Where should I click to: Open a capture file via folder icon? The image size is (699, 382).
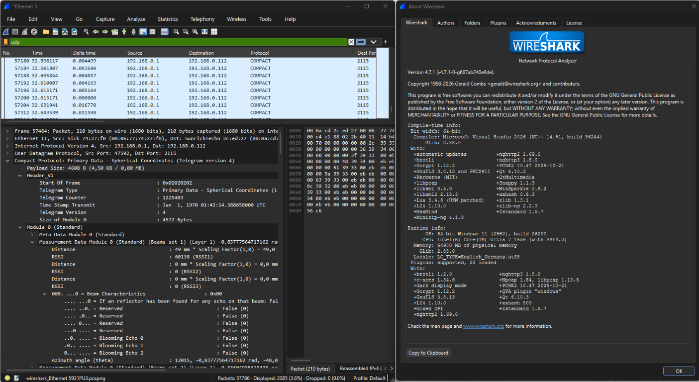point(46,32)
